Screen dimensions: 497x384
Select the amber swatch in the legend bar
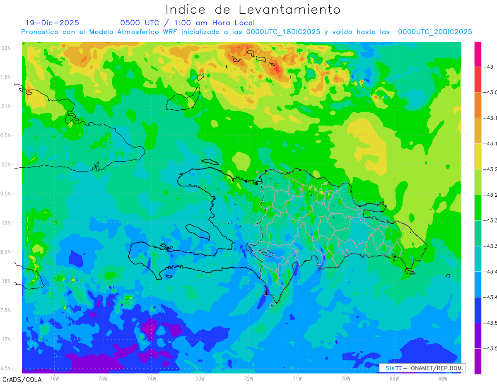point(478,131)
